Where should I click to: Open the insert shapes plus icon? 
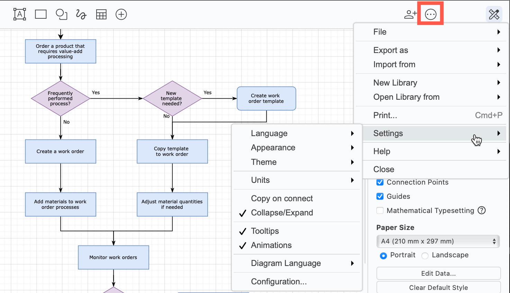[x=121, y=14]
